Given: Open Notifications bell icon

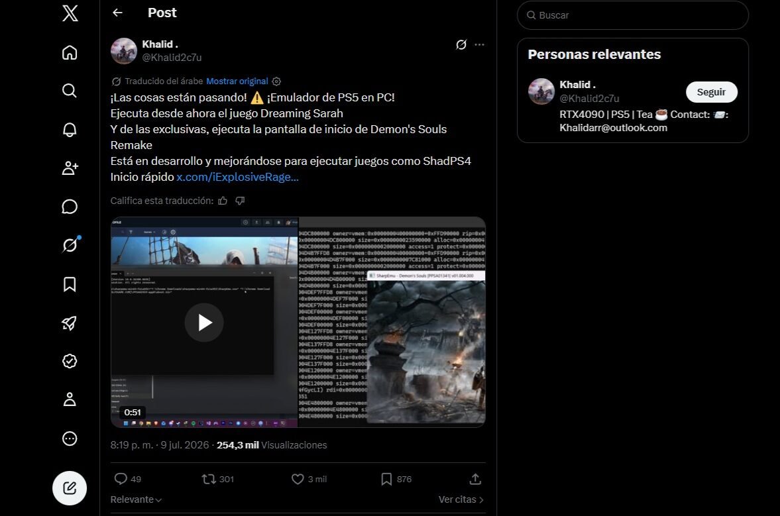Looking at the screenshot, I should 70,129.
